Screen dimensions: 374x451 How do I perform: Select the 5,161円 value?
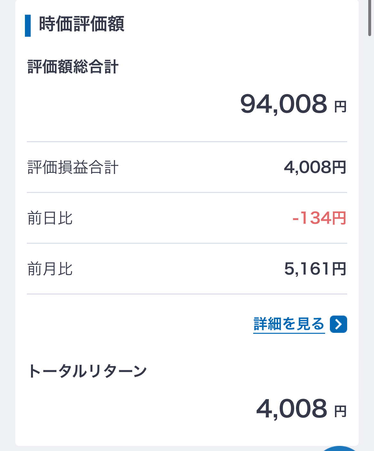pos(315,269)
